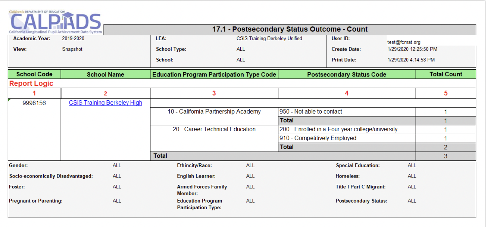Click the 20 - Career Technical Education cell
The image size is (486, 227).
[x=214, y=129]
